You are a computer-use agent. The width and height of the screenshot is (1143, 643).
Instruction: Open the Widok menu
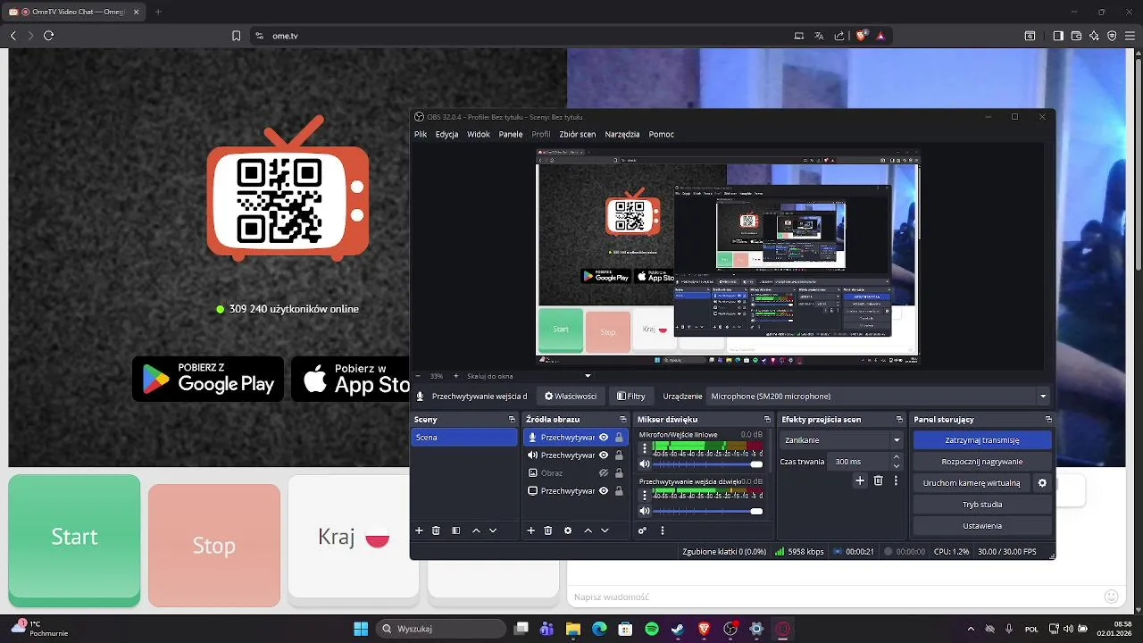479,134
